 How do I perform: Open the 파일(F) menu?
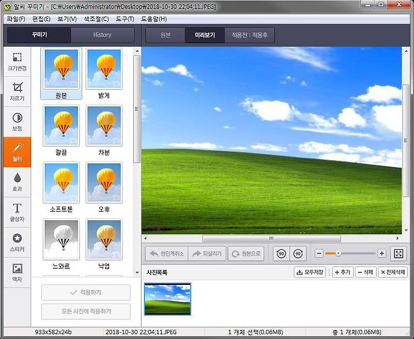(16, 19)
